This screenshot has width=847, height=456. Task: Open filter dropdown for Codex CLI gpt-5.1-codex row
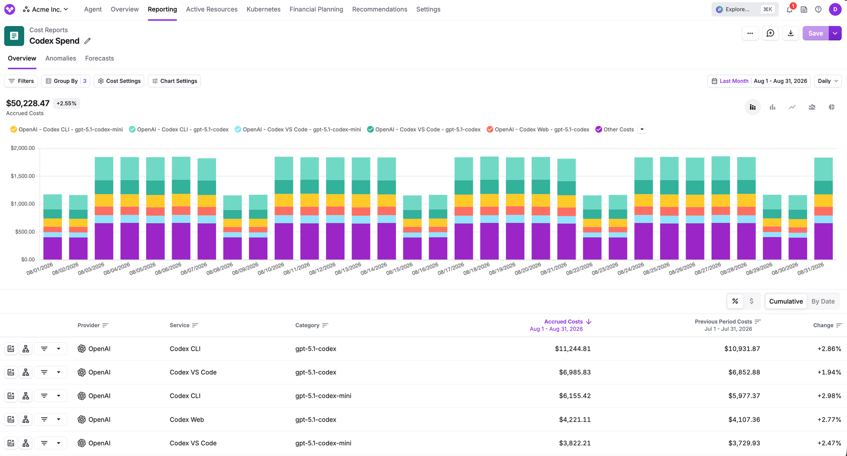pos(51,348)
